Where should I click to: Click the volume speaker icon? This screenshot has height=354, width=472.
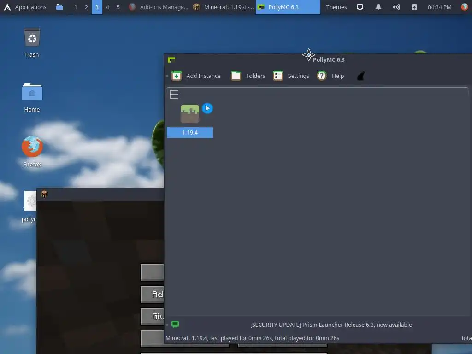[x=396, y=7]
